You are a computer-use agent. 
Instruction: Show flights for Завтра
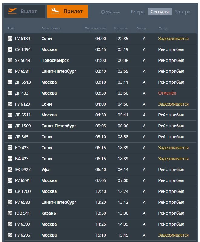point(182,12)
